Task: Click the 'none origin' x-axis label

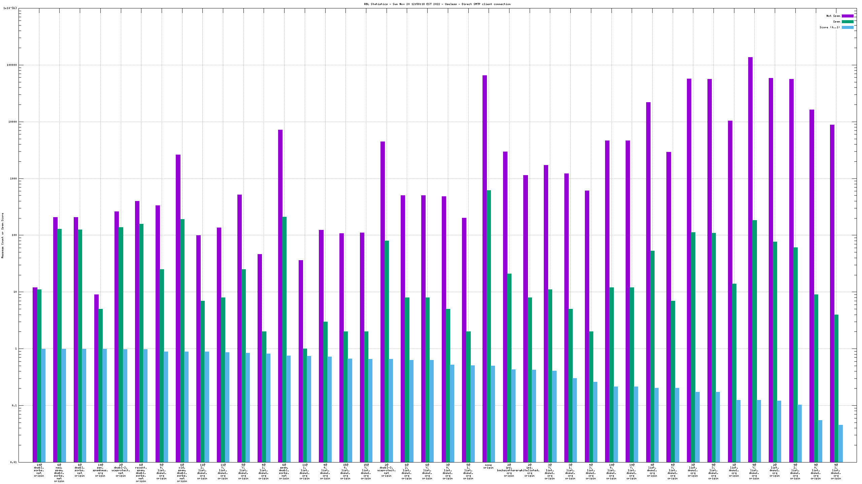Action: coord(488,466)
